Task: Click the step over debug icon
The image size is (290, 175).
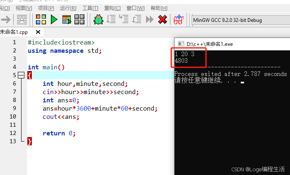Action: [111, 19]
